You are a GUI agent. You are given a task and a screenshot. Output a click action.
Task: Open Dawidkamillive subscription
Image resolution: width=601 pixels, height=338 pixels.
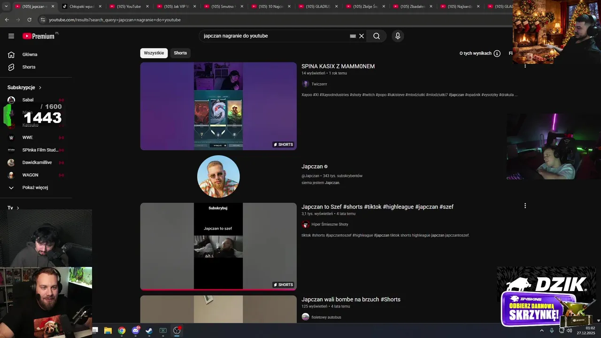pyautogui.click(x=36, y=162)
